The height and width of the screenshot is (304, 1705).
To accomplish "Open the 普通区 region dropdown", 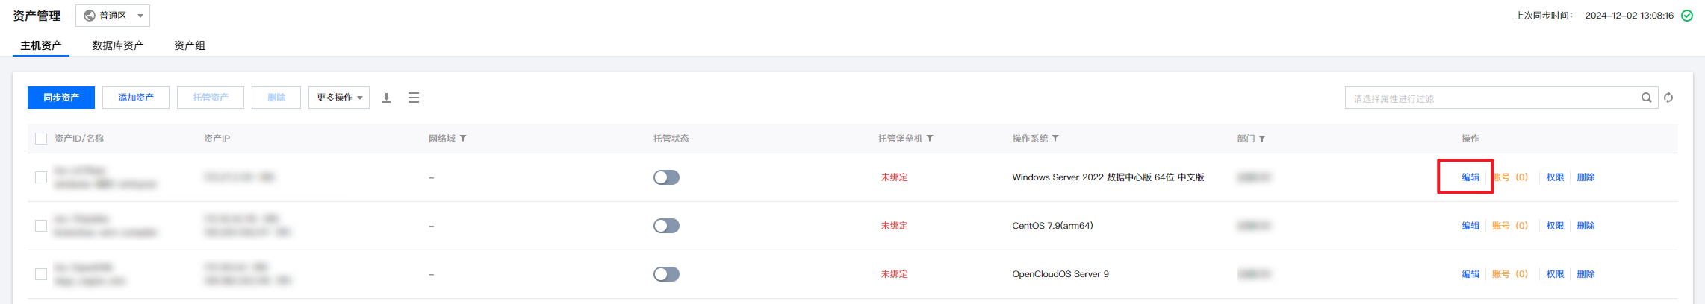I will (113, 16).
